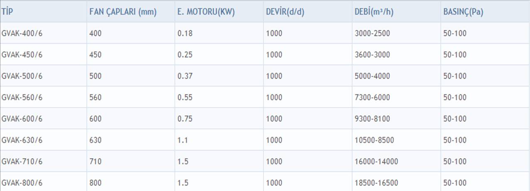Click motor power value 0.37
The width and height of the screenshot is (530, 191).
tap(184, 76)
